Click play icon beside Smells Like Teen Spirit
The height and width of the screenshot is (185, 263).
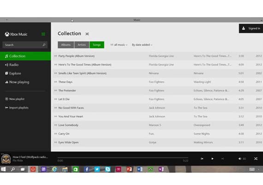[x=56, y=73]
